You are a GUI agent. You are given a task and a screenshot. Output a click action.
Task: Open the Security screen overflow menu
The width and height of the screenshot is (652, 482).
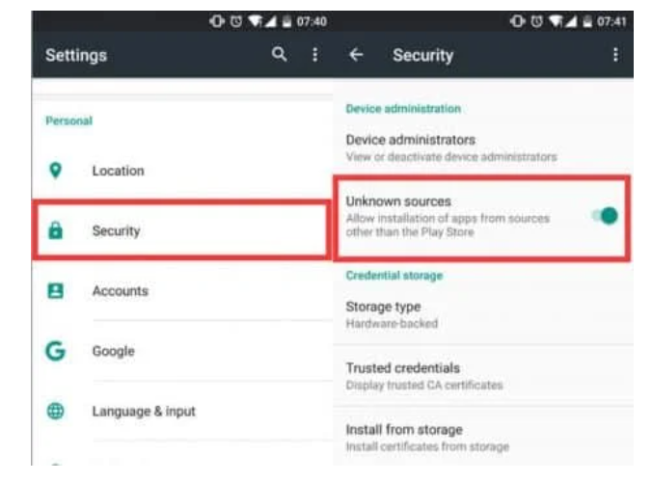(615, 54)
